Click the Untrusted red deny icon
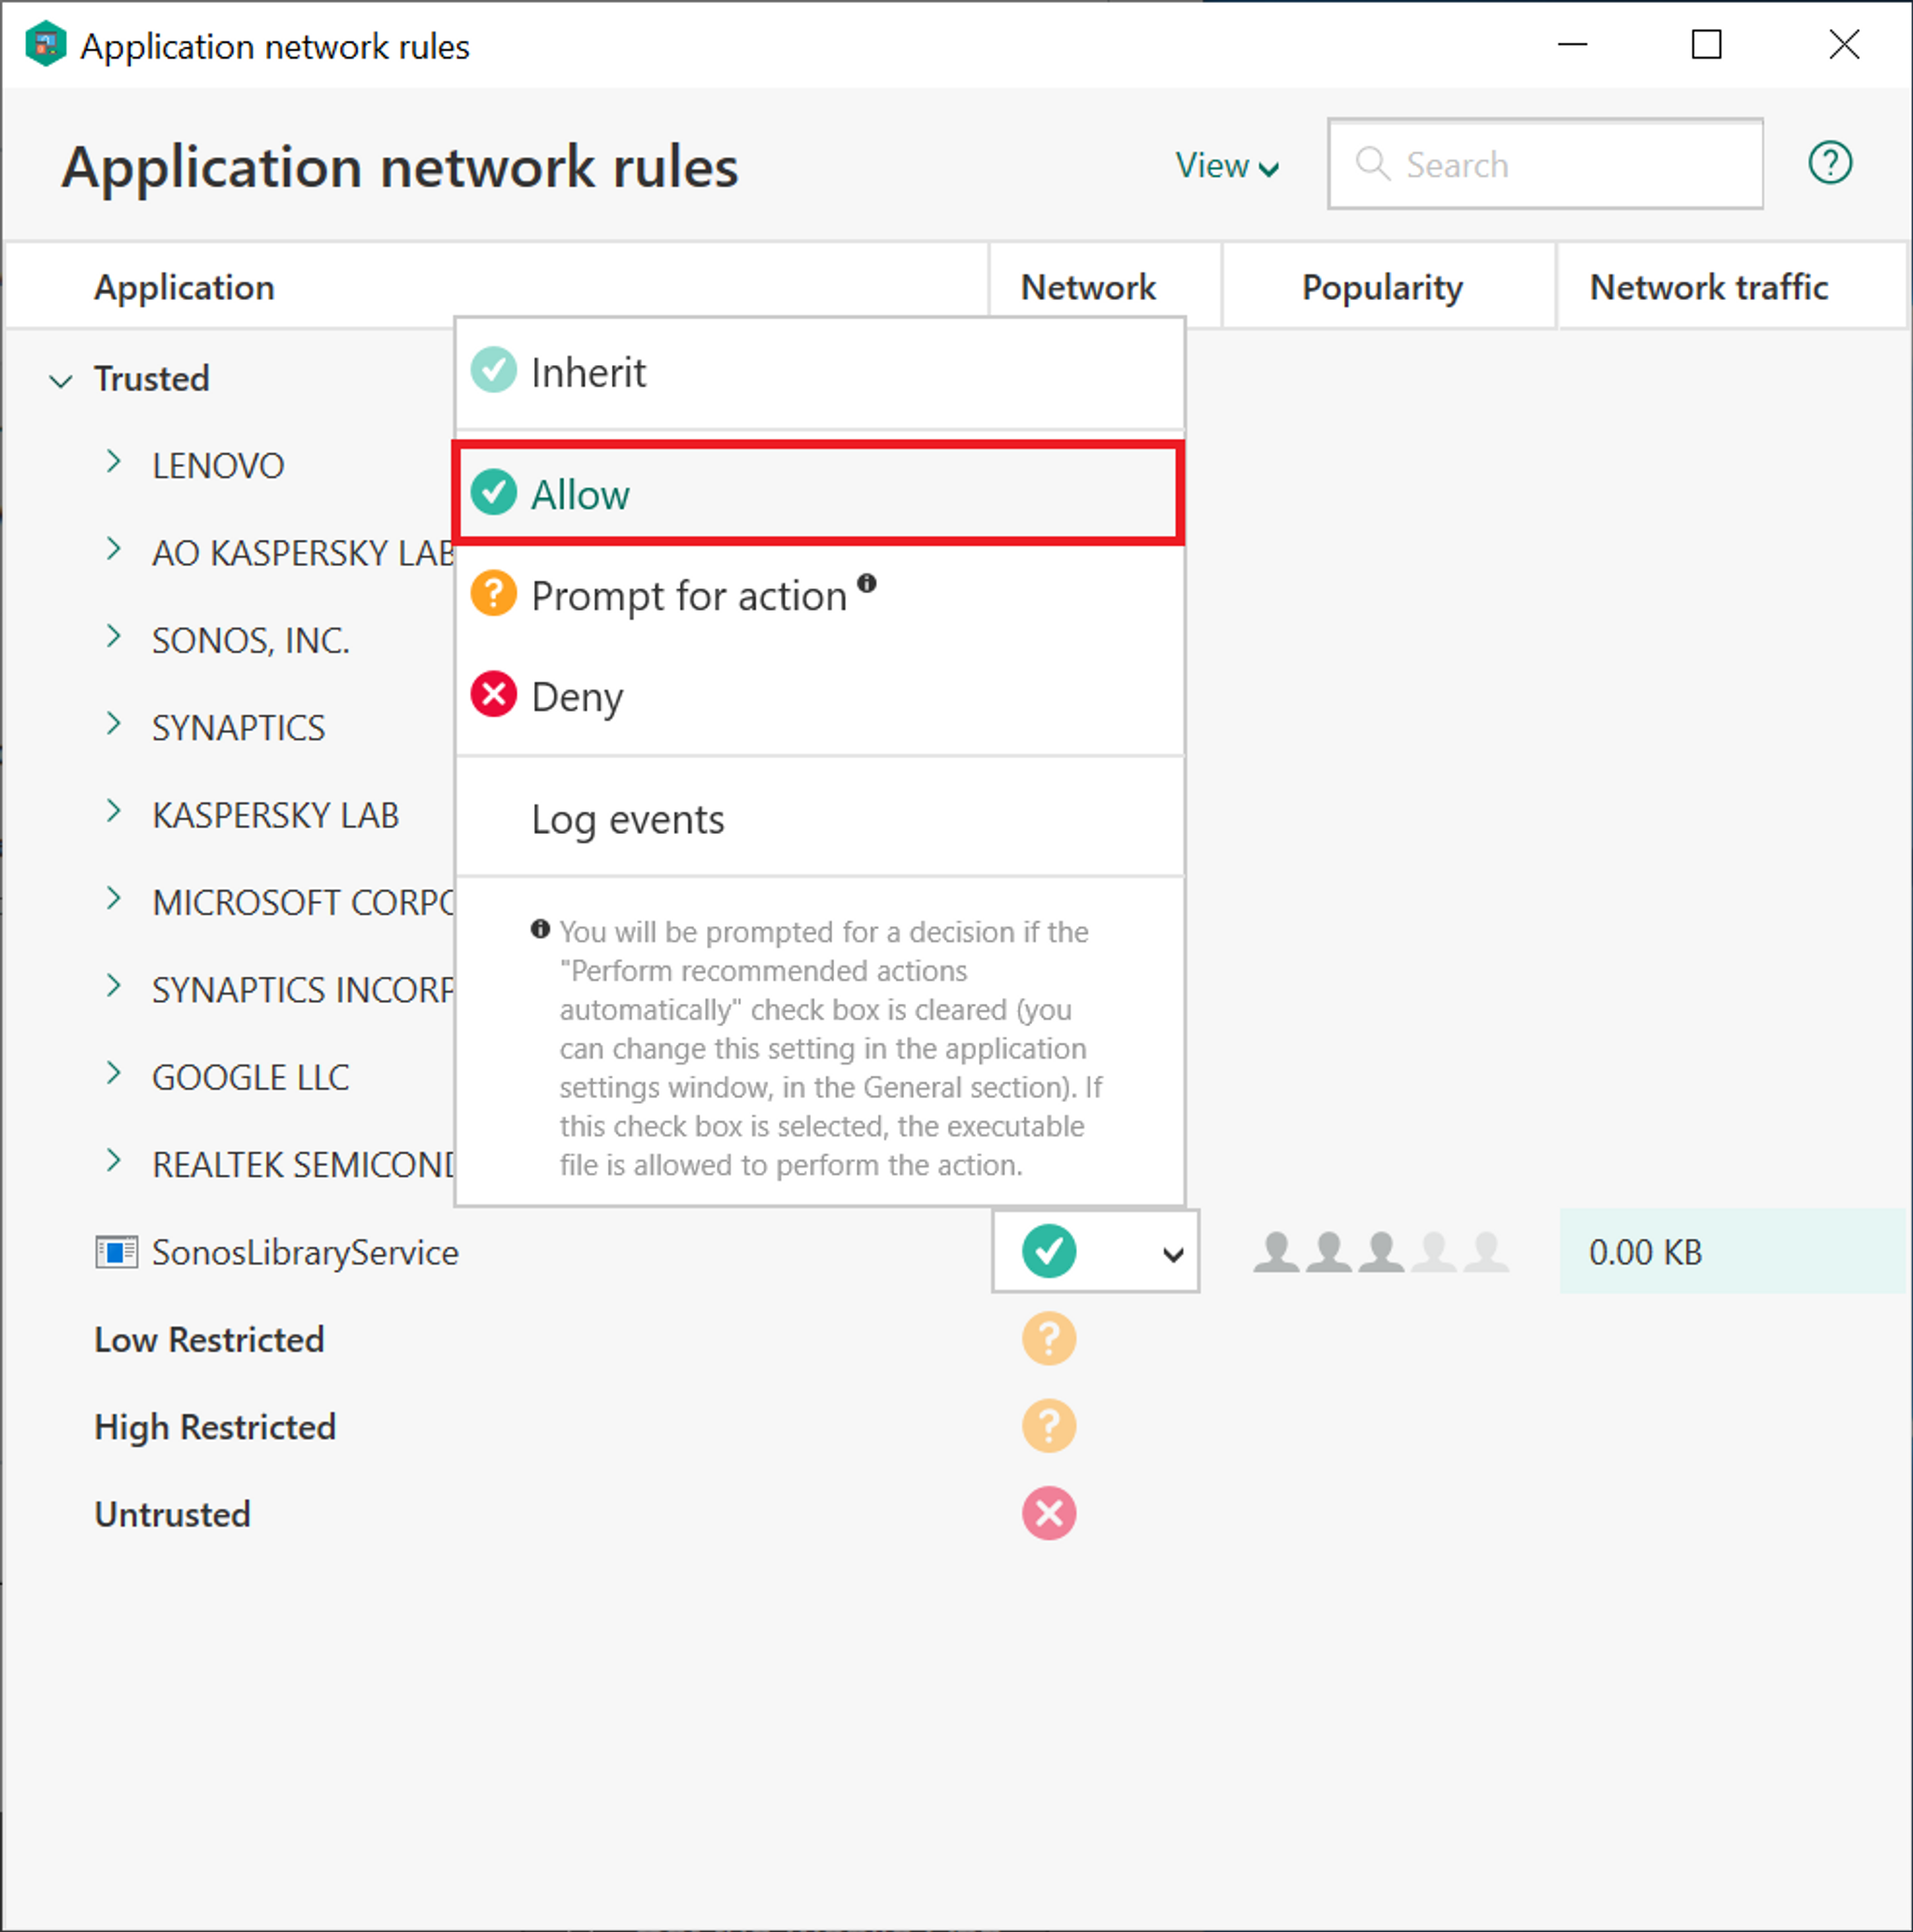This screenshot has width=1913, height=1932. point(1047,1513)
